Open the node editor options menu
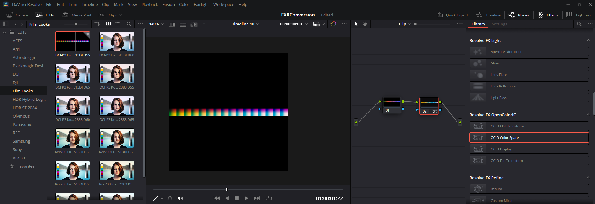 (460, 24)
